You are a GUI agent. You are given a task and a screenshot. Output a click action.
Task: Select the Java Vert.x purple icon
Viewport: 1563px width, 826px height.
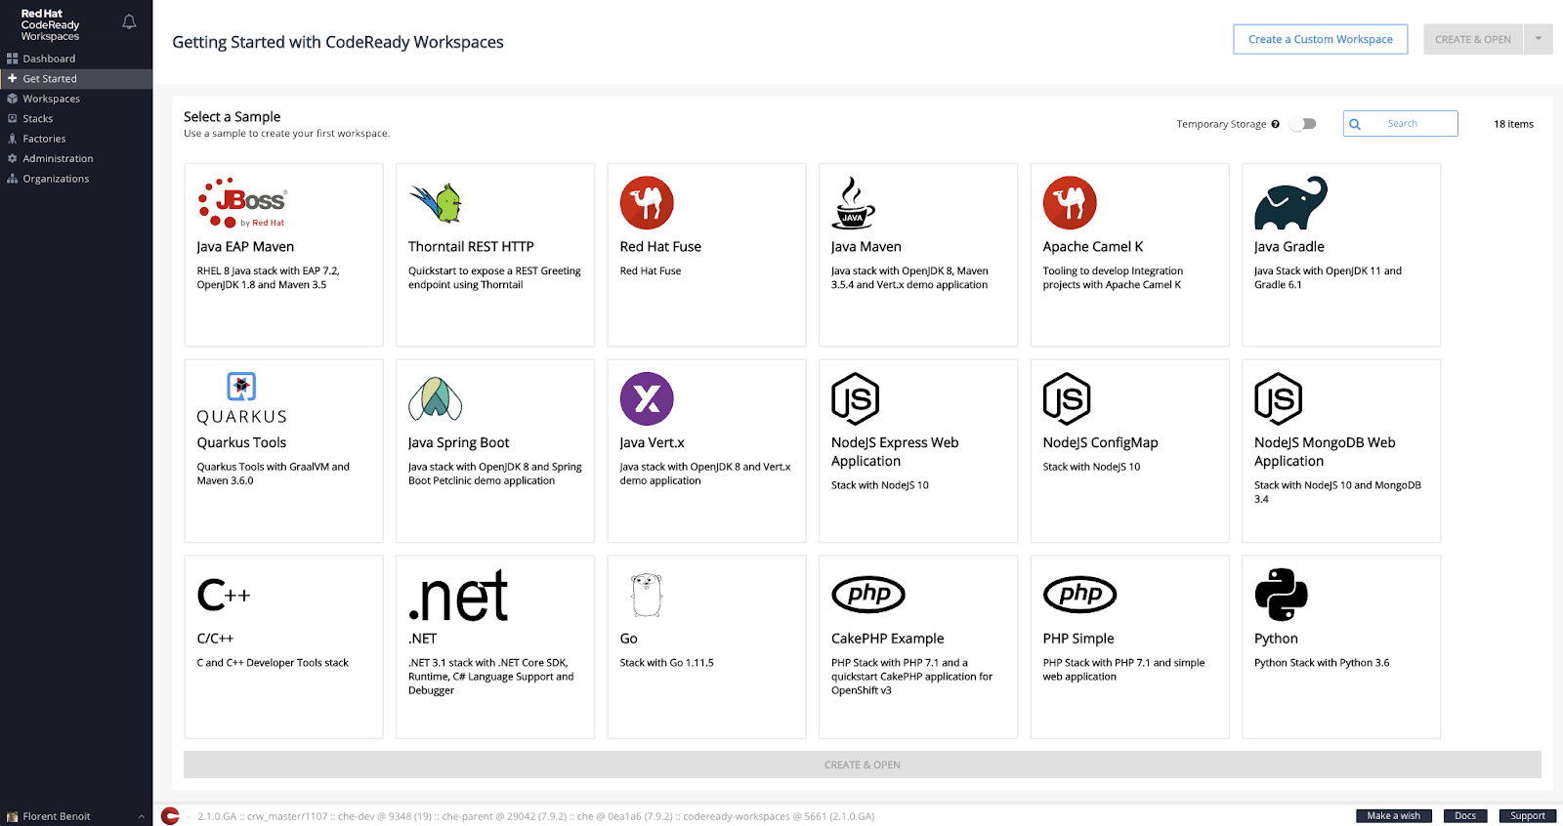click(x=647, y=398)
